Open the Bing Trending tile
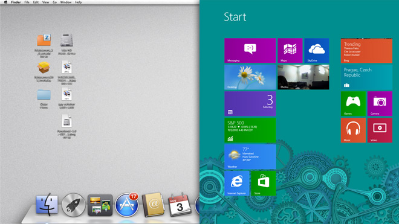The width and height of the screenshot is (399, 224). point(366,50)
